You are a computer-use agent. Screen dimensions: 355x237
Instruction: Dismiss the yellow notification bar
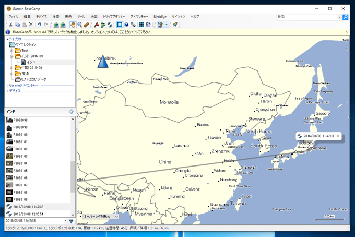coord(347,32)
